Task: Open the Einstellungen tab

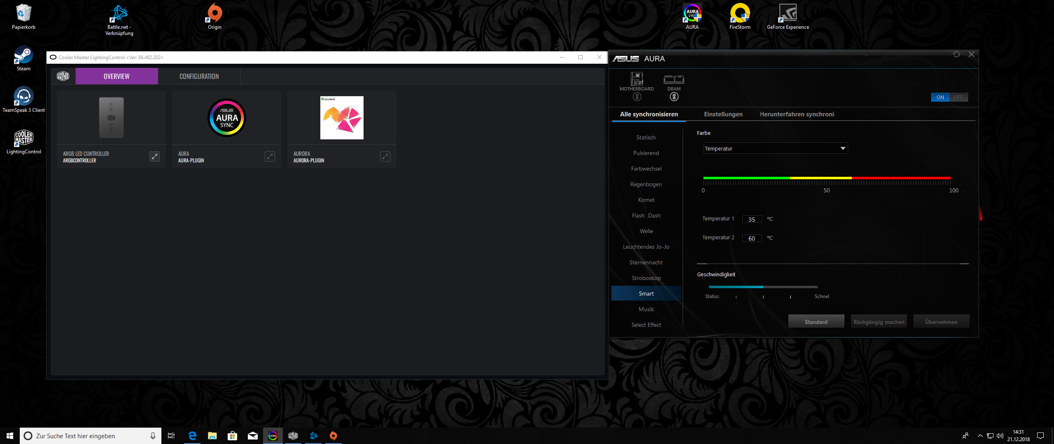Action: (x=723, y=114)
